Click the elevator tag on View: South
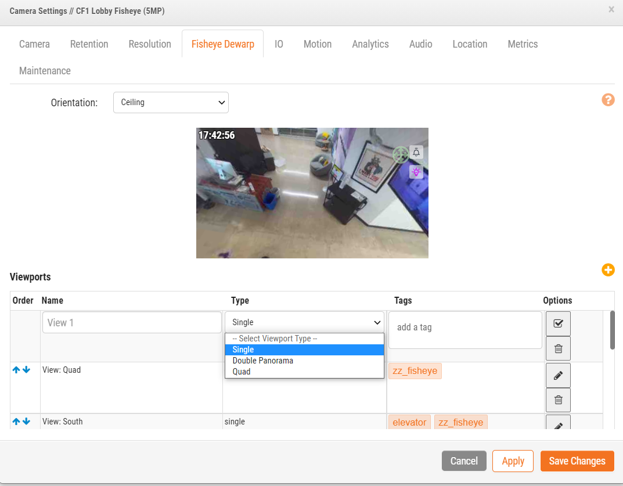Screen dimensions: 623x486 409,422
